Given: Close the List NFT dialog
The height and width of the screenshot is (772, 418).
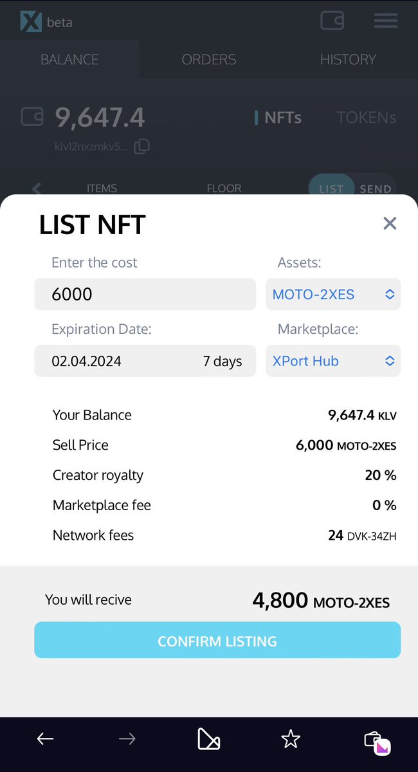Looking at the screenshot, I should coord(390,223).
